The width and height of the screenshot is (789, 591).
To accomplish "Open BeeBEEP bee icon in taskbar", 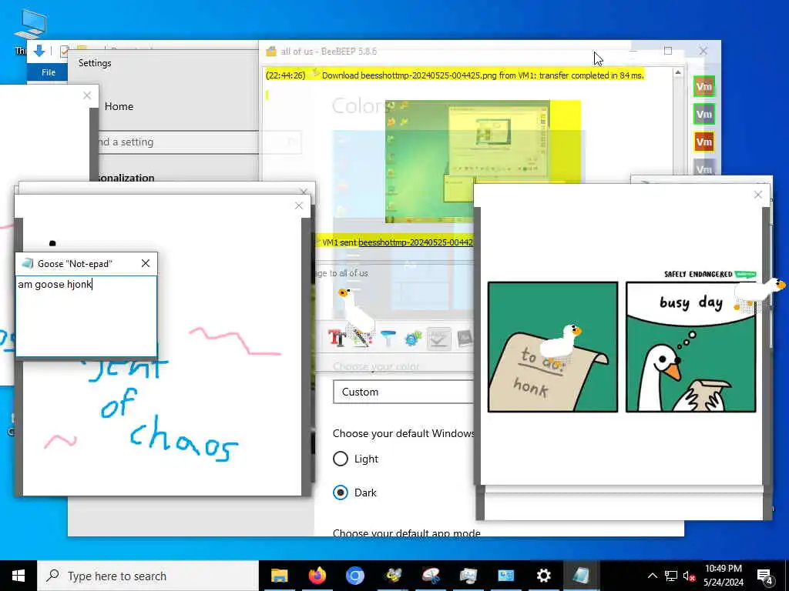I will click(394, 576).
